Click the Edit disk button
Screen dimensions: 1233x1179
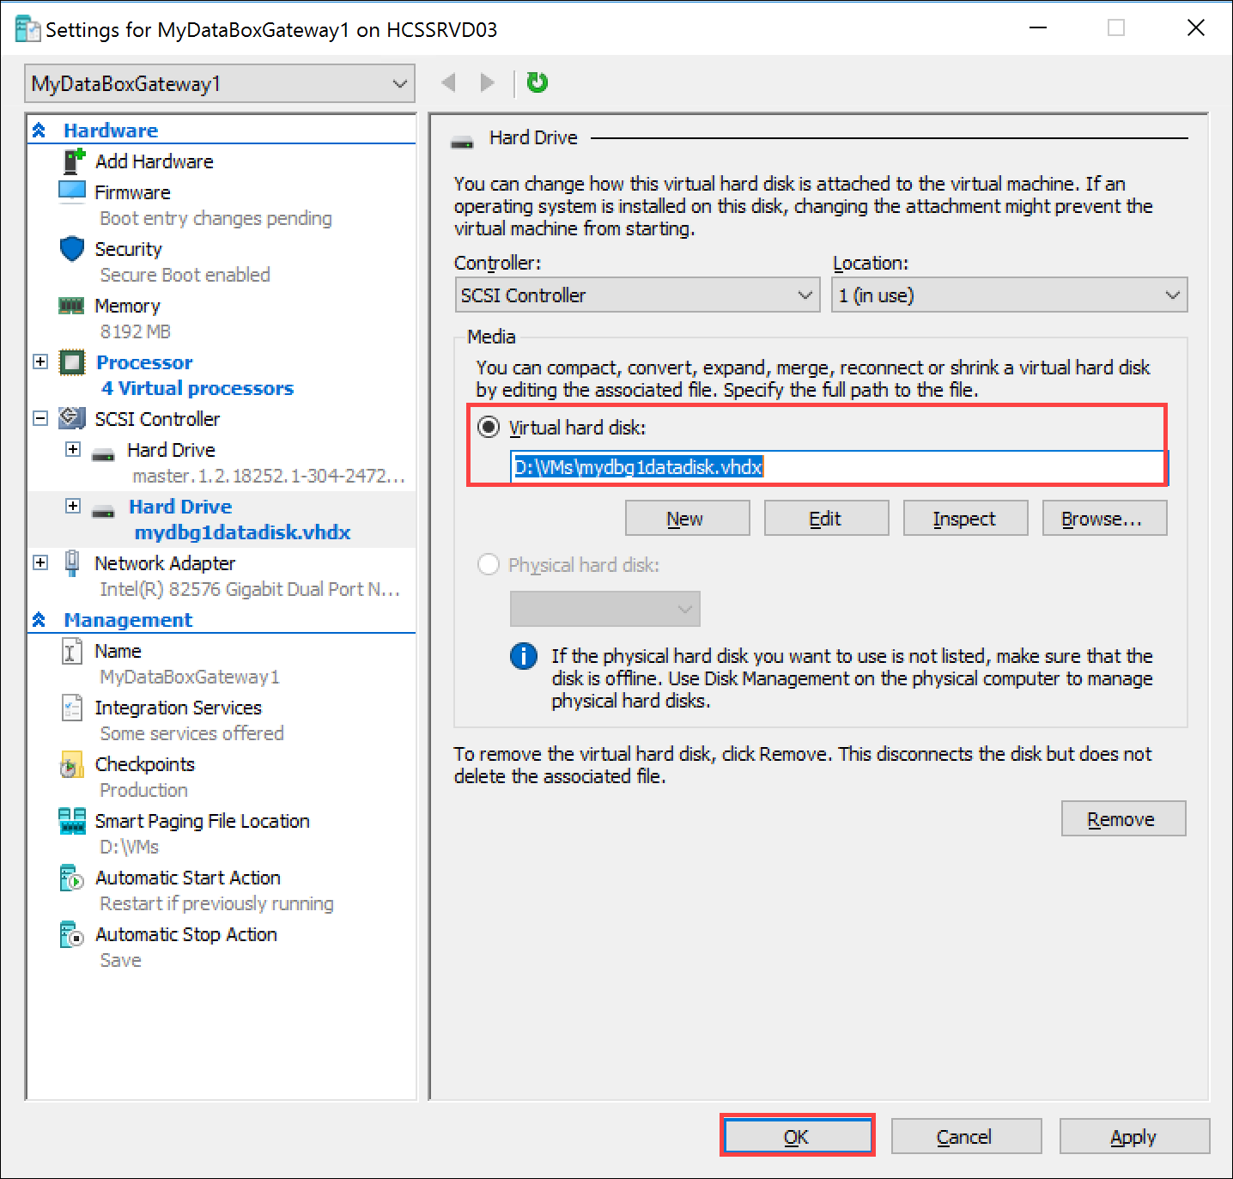[826, 518]
